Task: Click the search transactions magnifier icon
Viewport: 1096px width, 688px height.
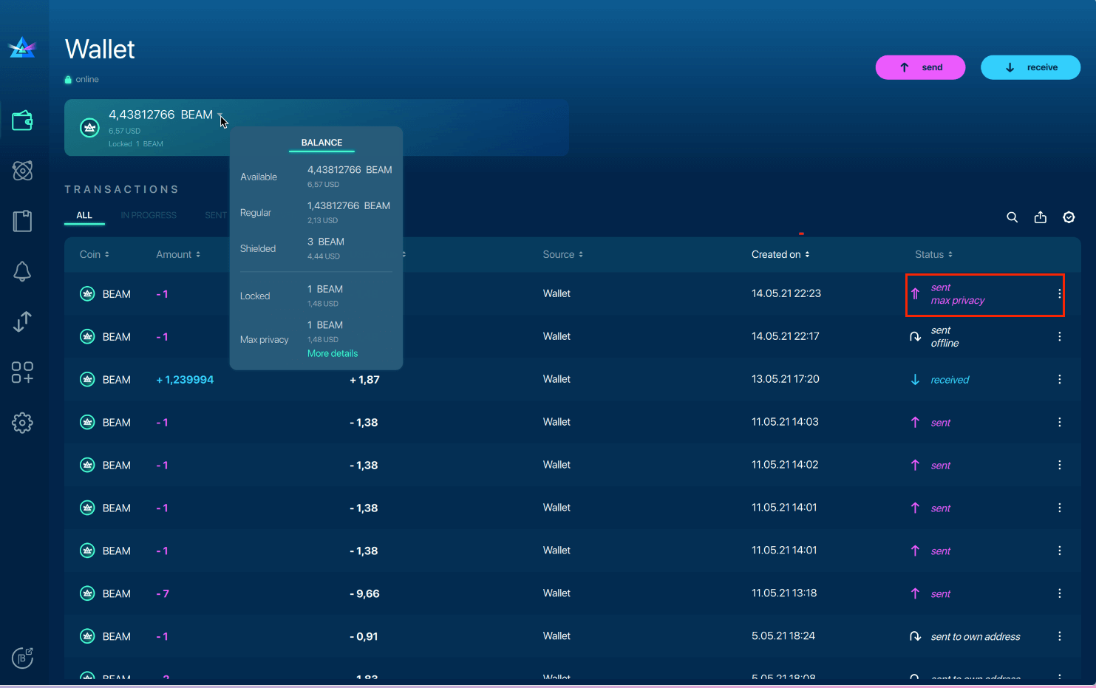Action: point(1012,217)
